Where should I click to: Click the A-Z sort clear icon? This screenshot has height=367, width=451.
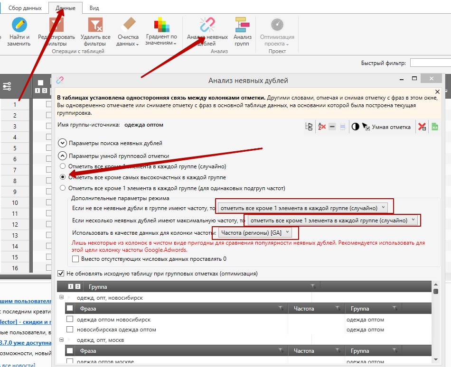(321, 126)
